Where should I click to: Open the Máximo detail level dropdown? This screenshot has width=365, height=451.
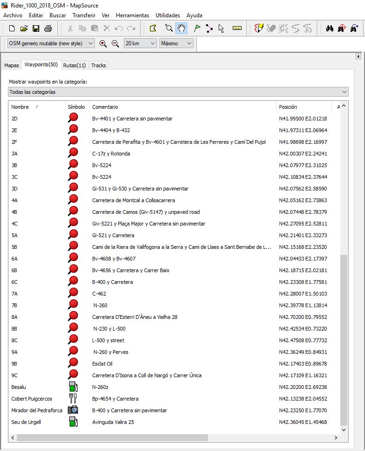[176, 43]
